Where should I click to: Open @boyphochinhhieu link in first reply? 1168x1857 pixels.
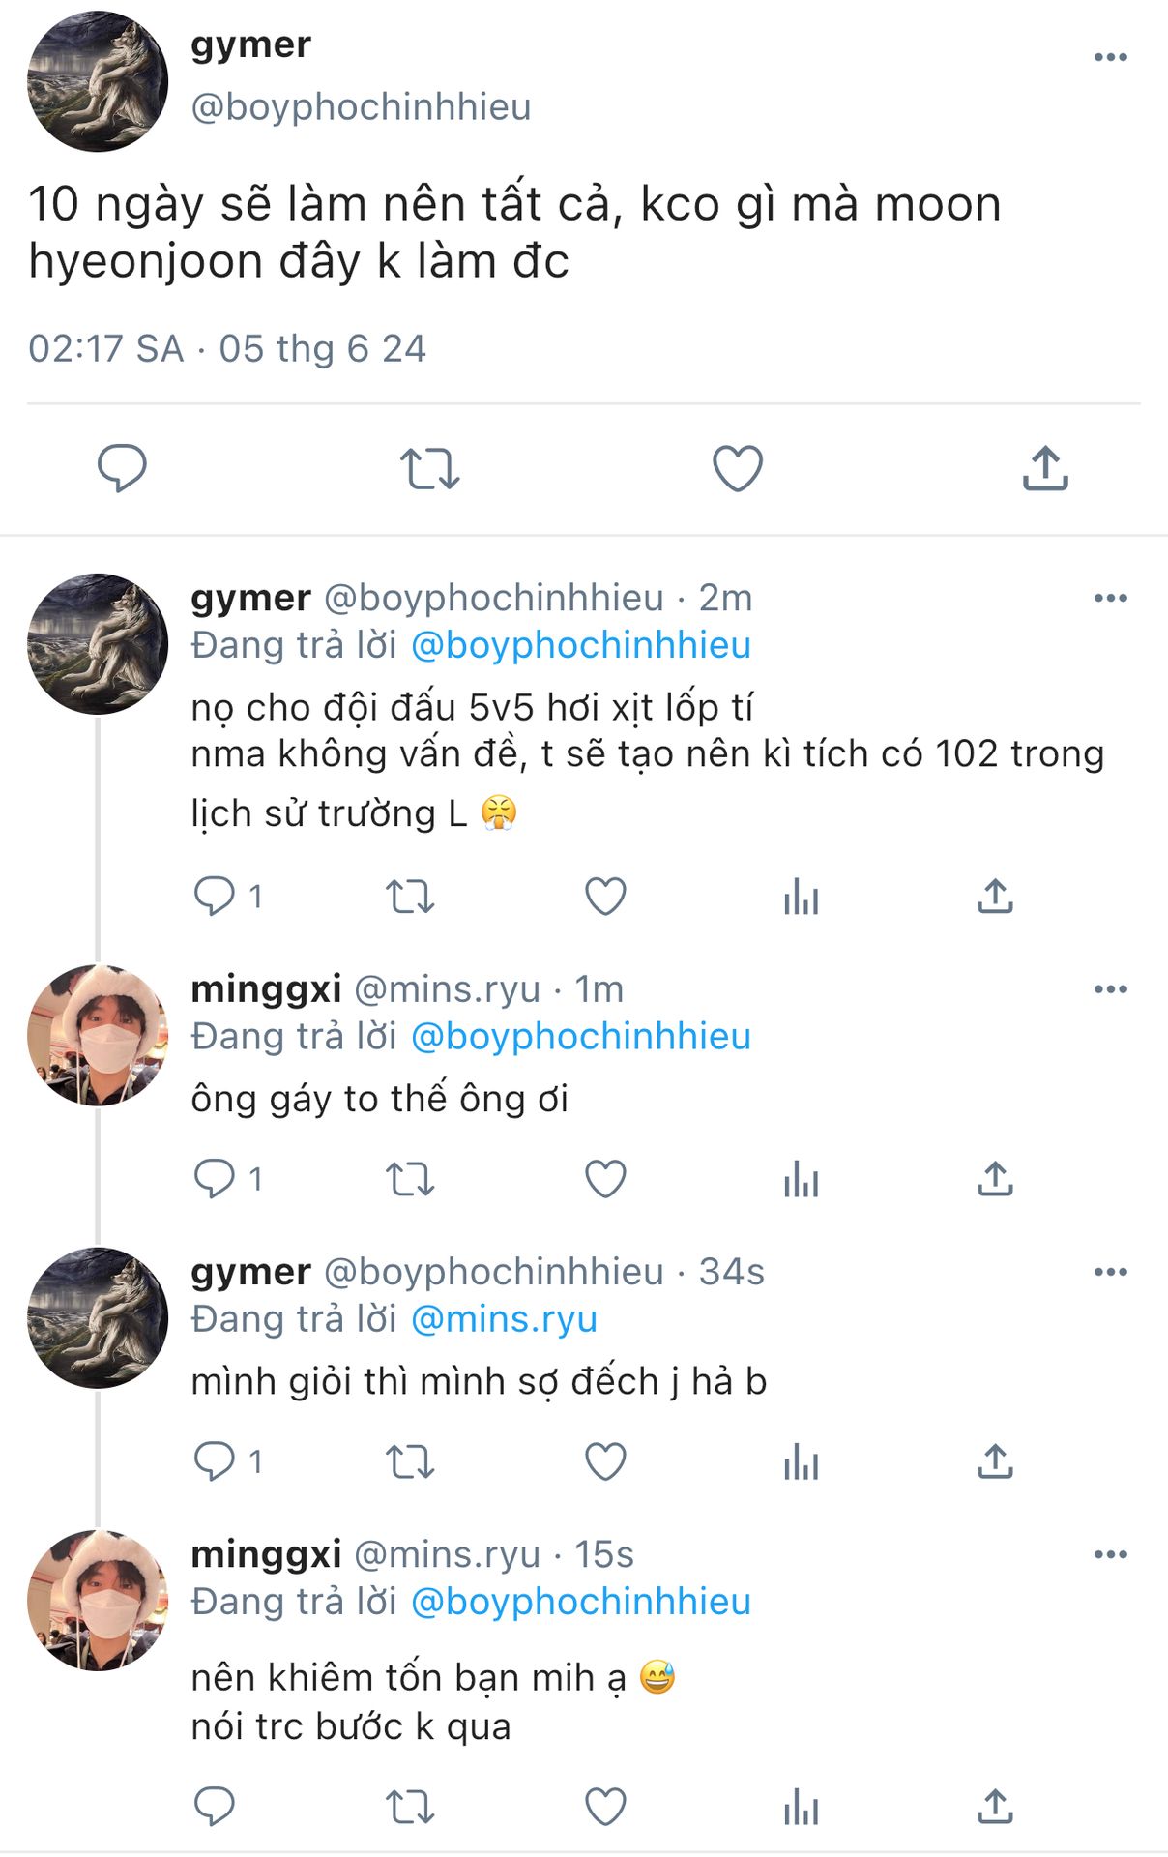(581, 645)
